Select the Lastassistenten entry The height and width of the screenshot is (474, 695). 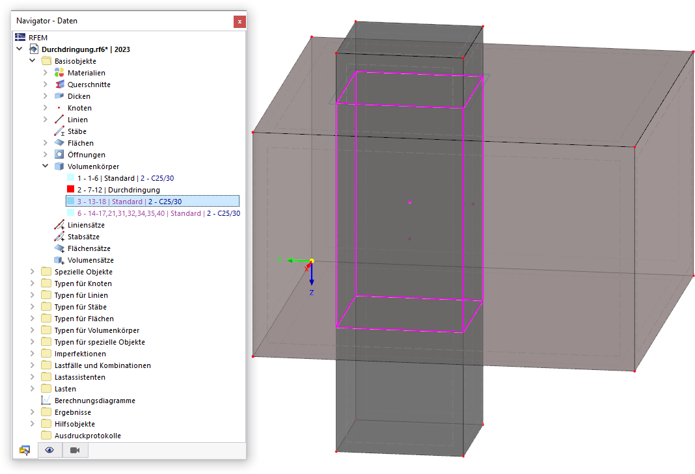[x=80, y=377]
